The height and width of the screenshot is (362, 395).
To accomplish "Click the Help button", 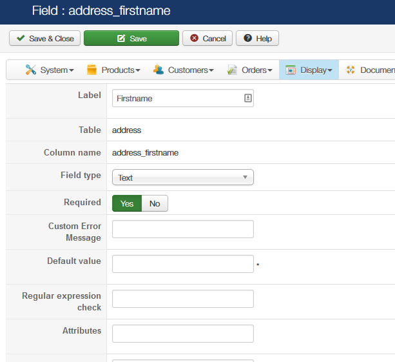I will 258,38.
